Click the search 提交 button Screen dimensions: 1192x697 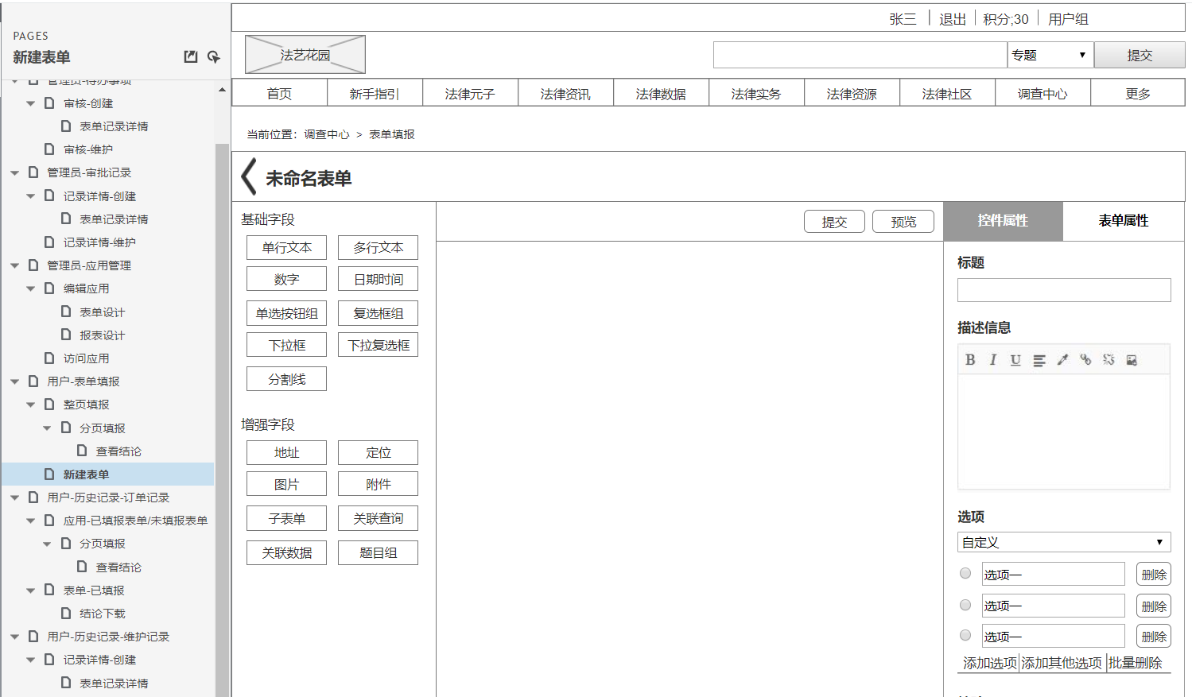(1140, 55)
